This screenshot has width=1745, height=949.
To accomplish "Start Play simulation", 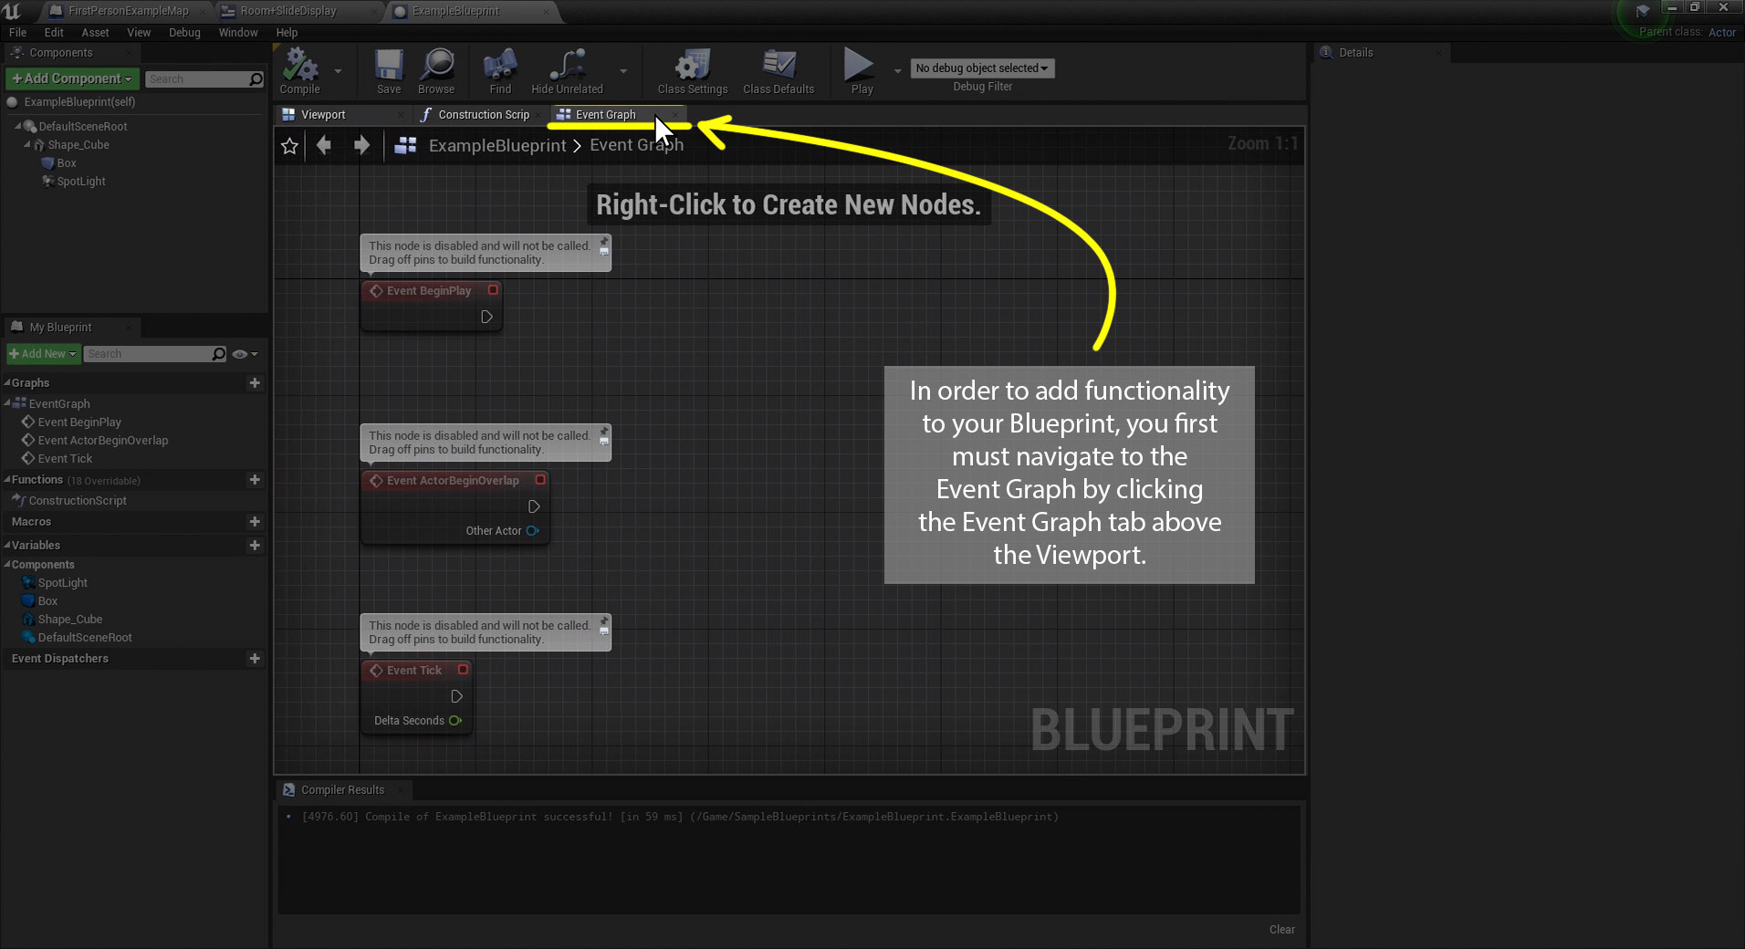I will pos(862,71).
